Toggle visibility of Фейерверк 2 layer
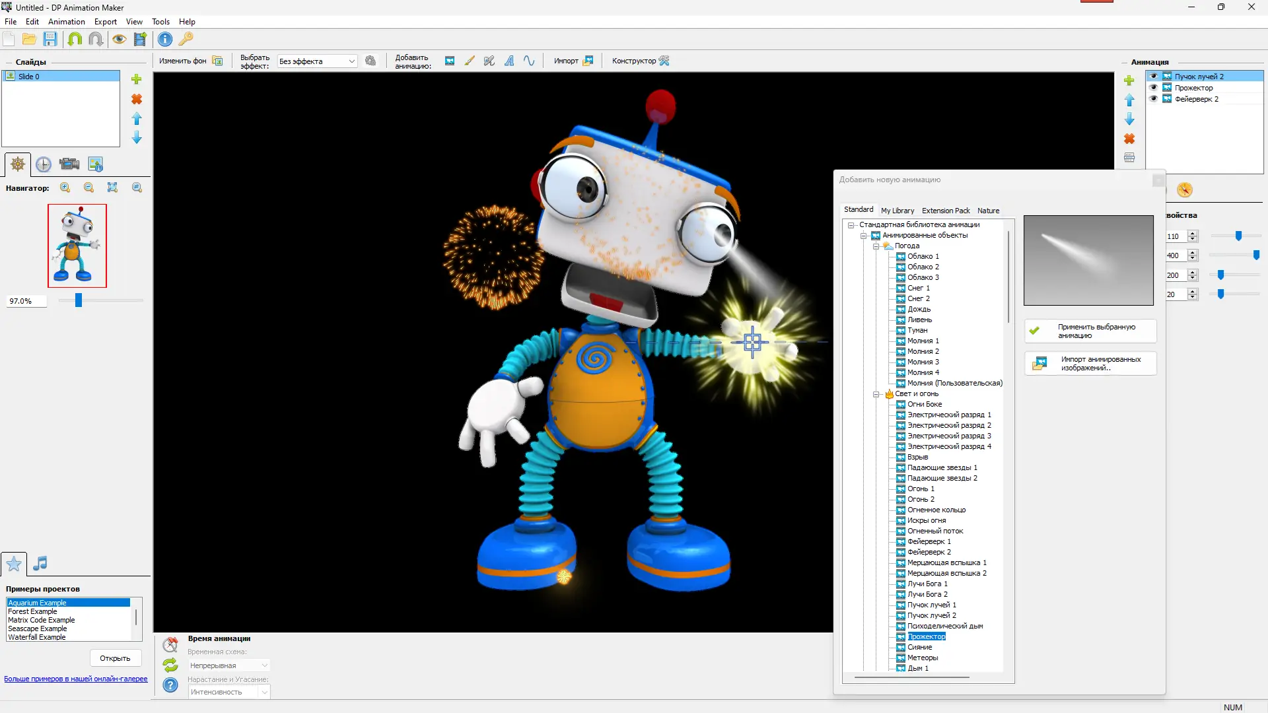The image size is (1268, 713). pyautogui.click(x=1154, y=98)
